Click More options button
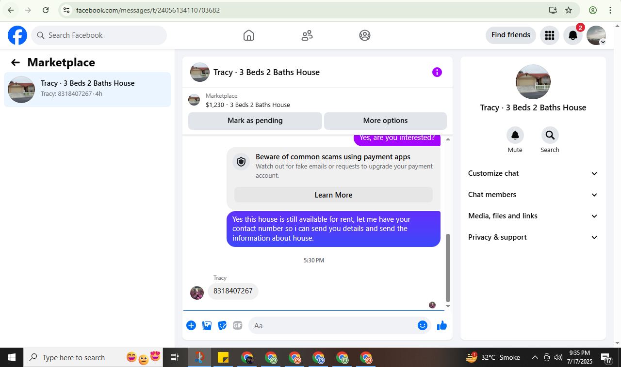The width and height of the screenshot is (621, 367). 385,121
